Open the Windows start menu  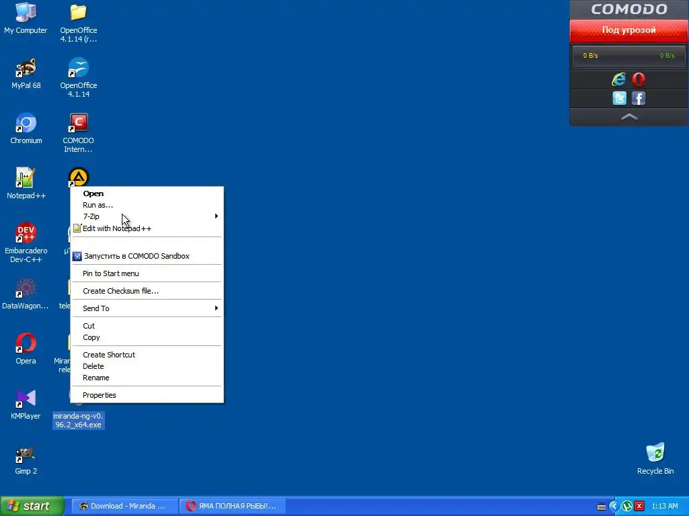coord(32,506)
